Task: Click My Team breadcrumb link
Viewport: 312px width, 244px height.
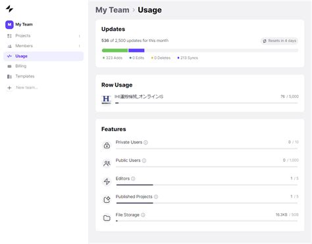Action: point(113,10)
